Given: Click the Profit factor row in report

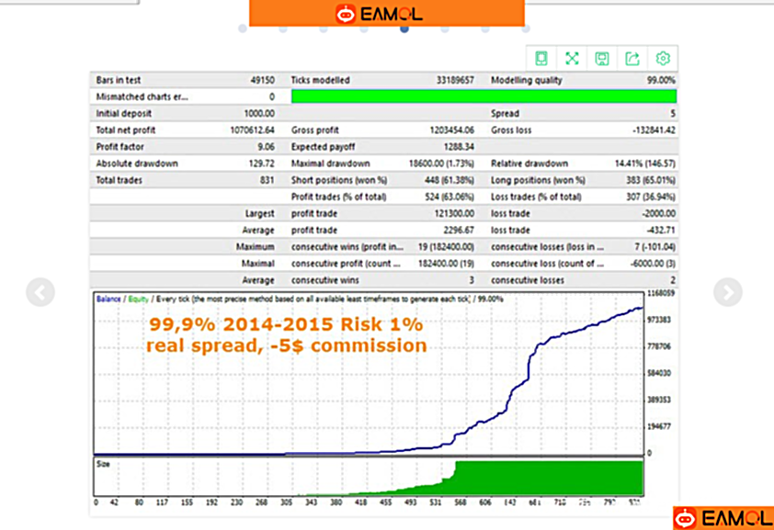Looking at the screenshot, I should click(184, 147).
